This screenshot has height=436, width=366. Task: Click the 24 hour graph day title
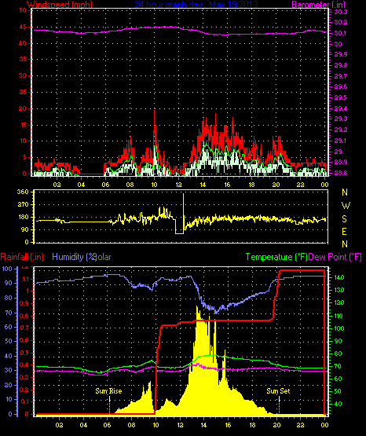click(x=196, y=5)
